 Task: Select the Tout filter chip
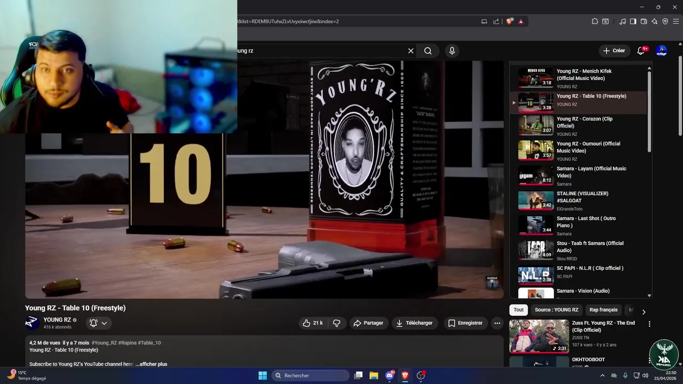[x=519, y=310]
